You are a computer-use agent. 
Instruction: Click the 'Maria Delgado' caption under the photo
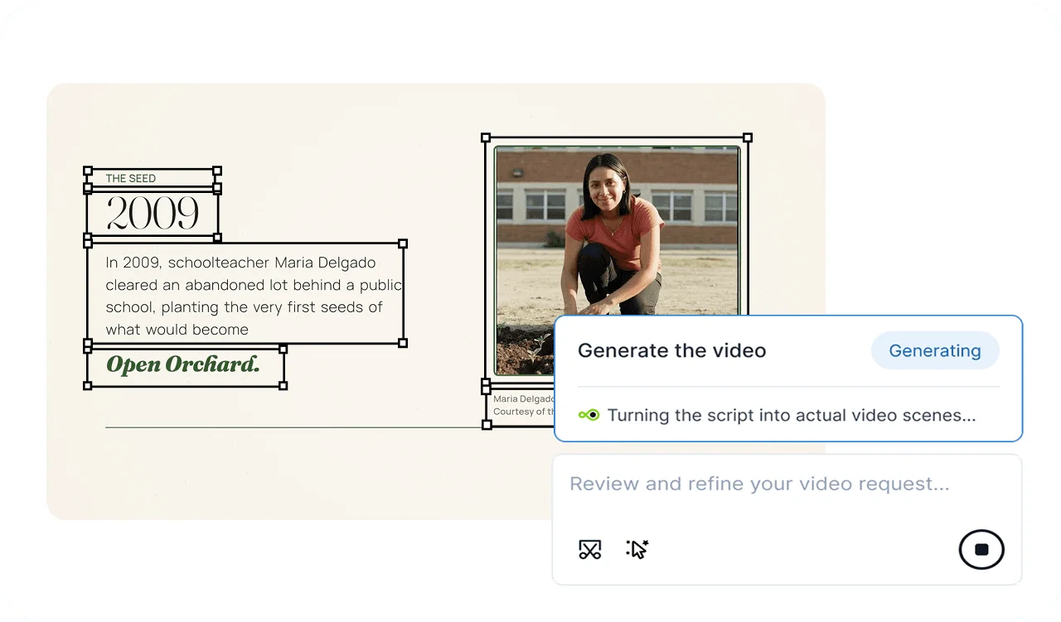[523, 405]
